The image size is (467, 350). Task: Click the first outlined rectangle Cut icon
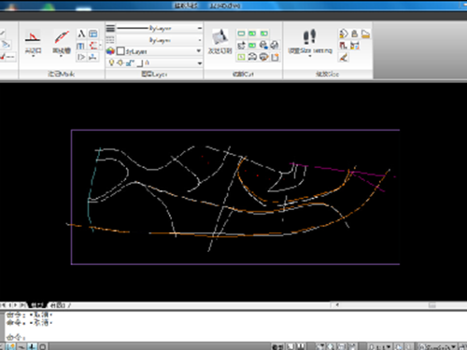[x=241, y=34]
